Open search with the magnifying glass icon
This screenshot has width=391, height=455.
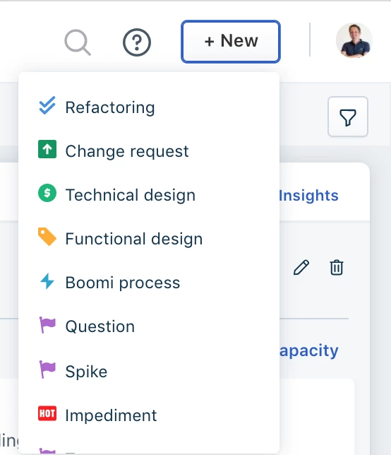pyautogui.click(x=78, y=42)
